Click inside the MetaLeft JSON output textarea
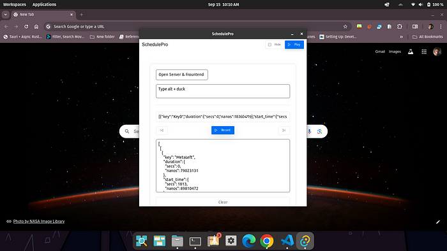 223,166
